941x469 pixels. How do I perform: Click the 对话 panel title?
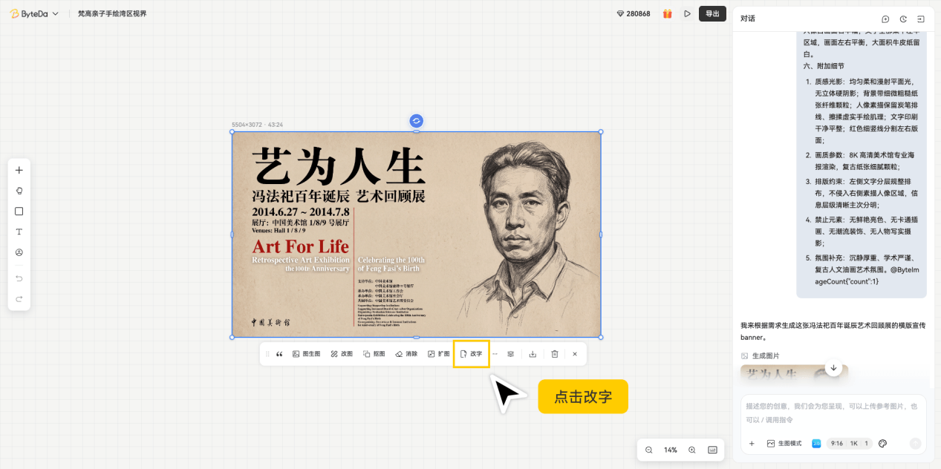coord(748,19)
